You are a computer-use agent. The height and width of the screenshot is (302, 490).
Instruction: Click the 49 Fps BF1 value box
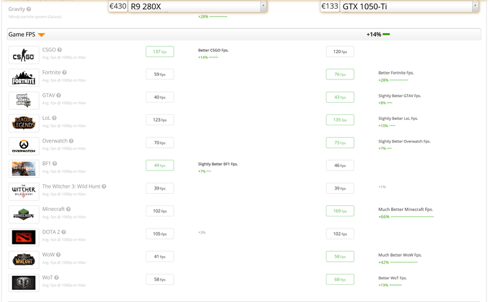[160, 165]
